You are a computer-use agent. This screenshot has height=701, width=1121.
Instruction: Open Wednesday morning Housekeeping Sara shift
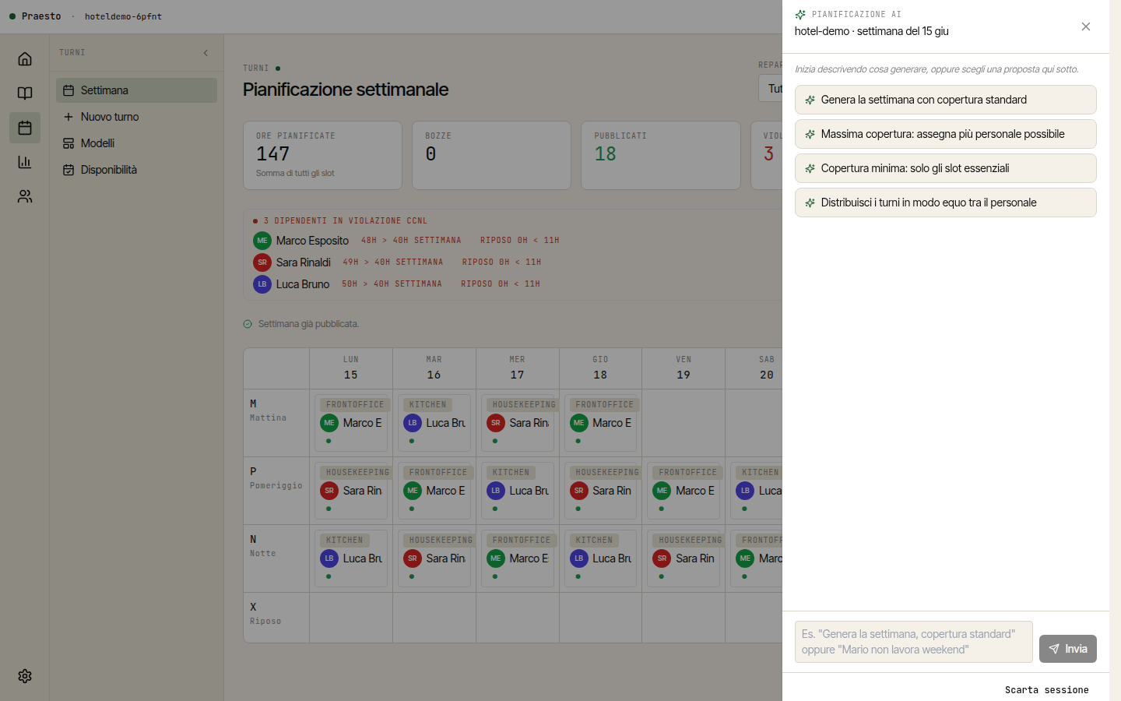pyautogui.click(x=518, y=423)
